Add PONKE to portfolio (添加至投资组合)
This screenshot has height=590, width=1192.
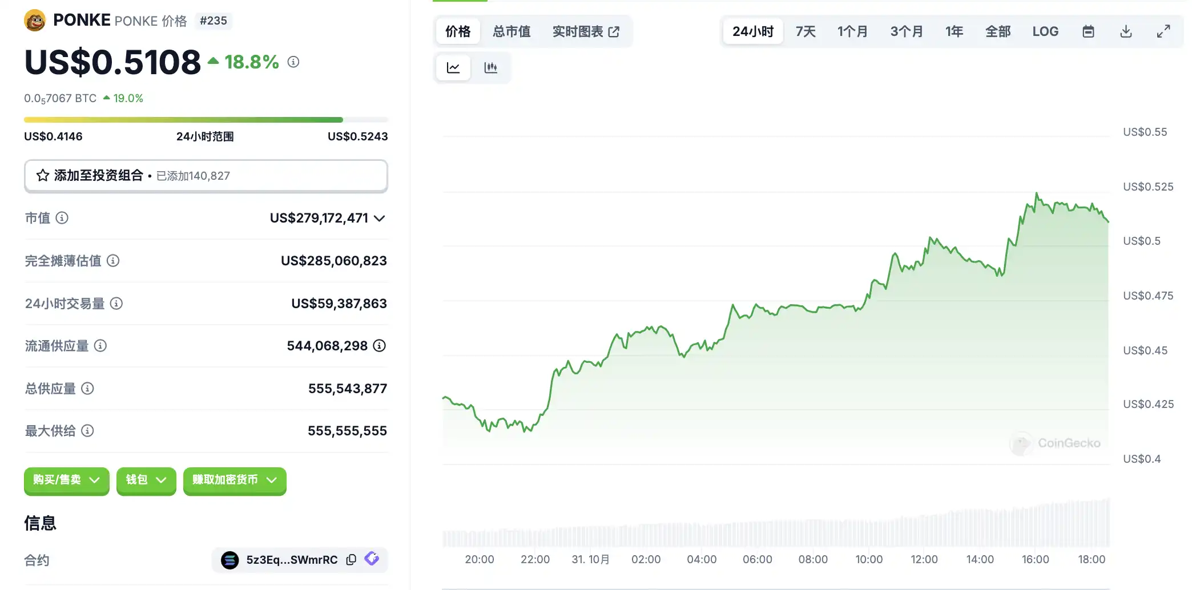(x=206, y=176)
